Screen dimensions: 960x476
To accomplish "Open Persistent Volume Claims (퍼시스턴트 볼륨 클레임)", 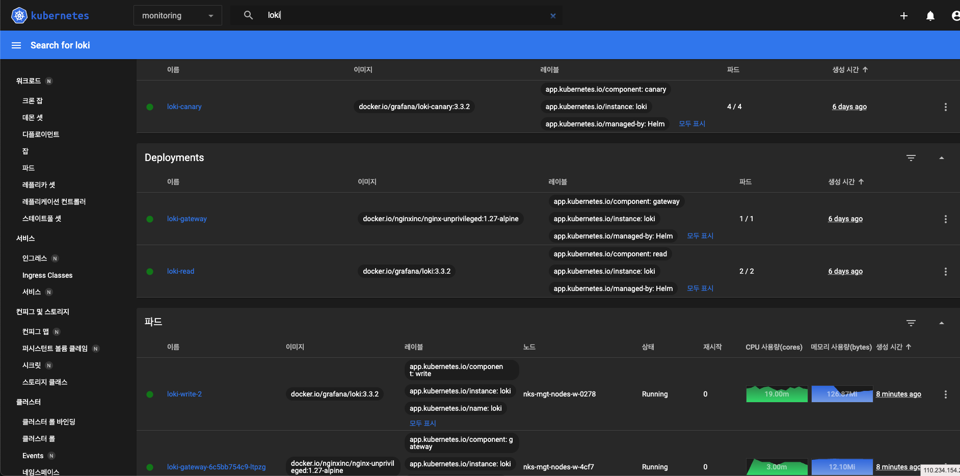I will point(55,349).
